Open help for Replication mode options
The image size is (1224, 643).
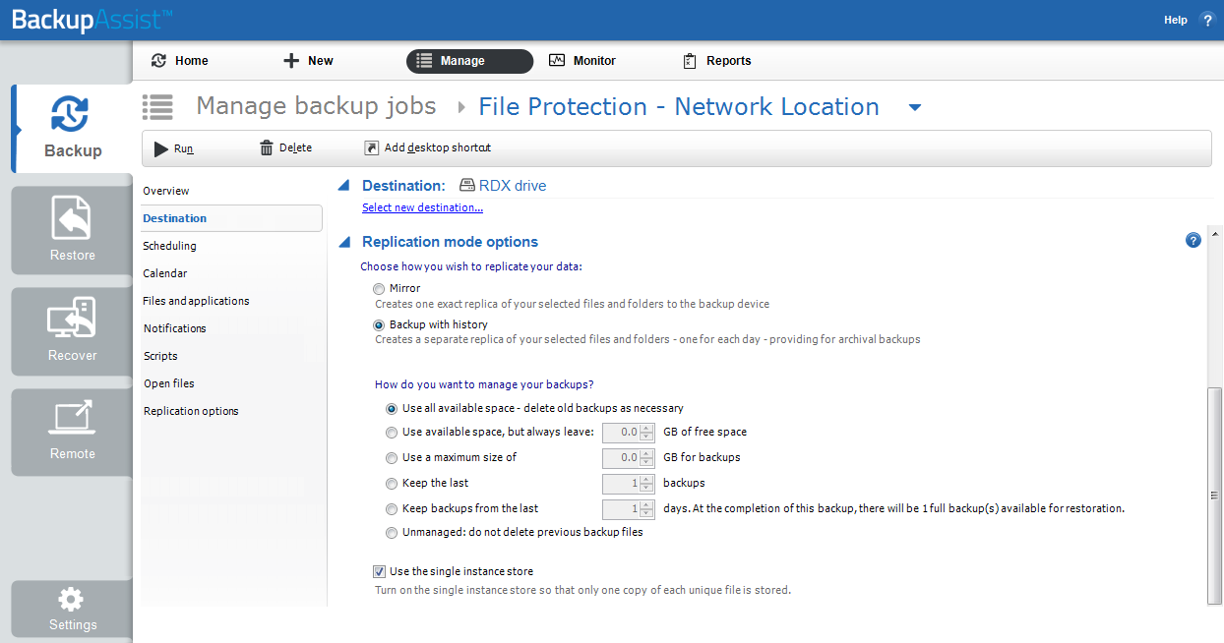1193,240
